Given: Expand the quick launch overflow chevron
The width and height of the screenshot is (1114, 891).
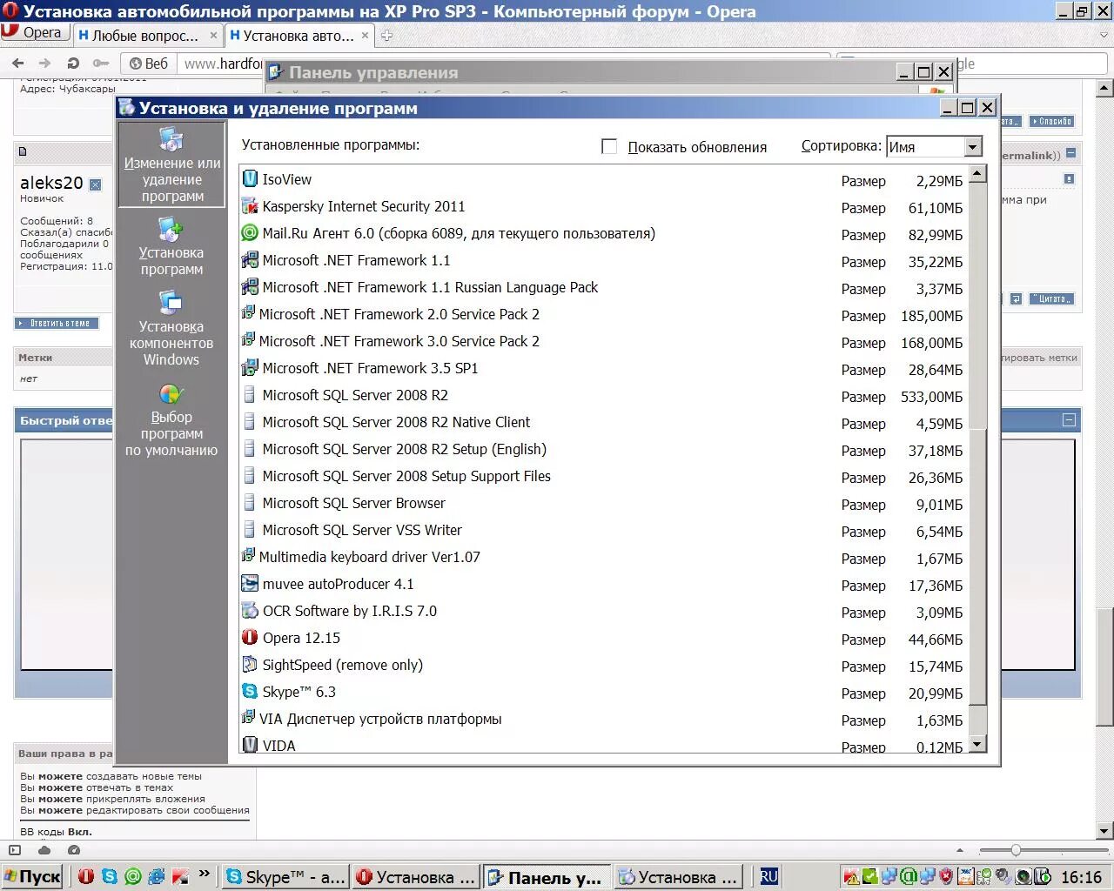Looking at the screenshot, I should [x=205, y=873].
